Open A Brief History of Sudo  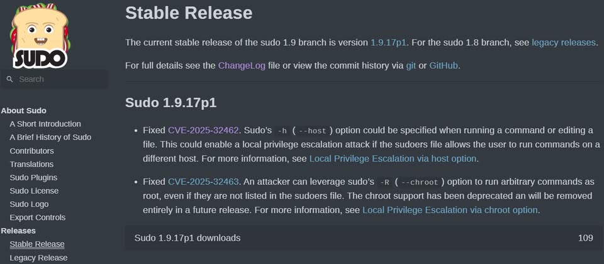(x=50, y=138)
